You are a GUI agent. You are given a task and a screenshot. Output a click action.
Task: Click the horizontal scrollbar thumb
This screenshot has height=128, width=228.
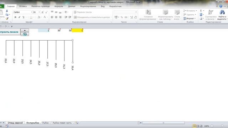(x=163, y=123)
